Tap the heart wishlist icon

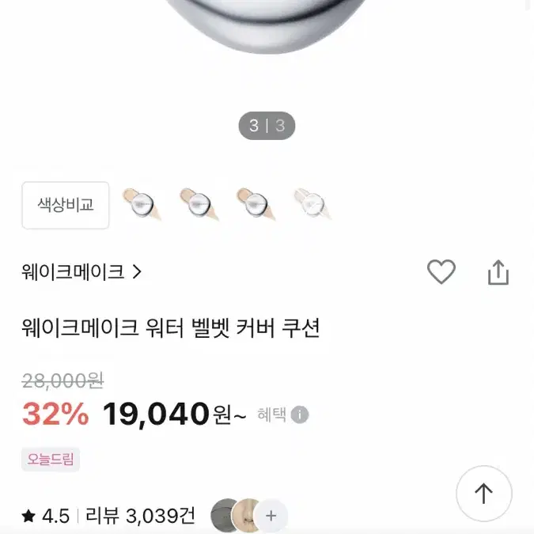[441, 272]
